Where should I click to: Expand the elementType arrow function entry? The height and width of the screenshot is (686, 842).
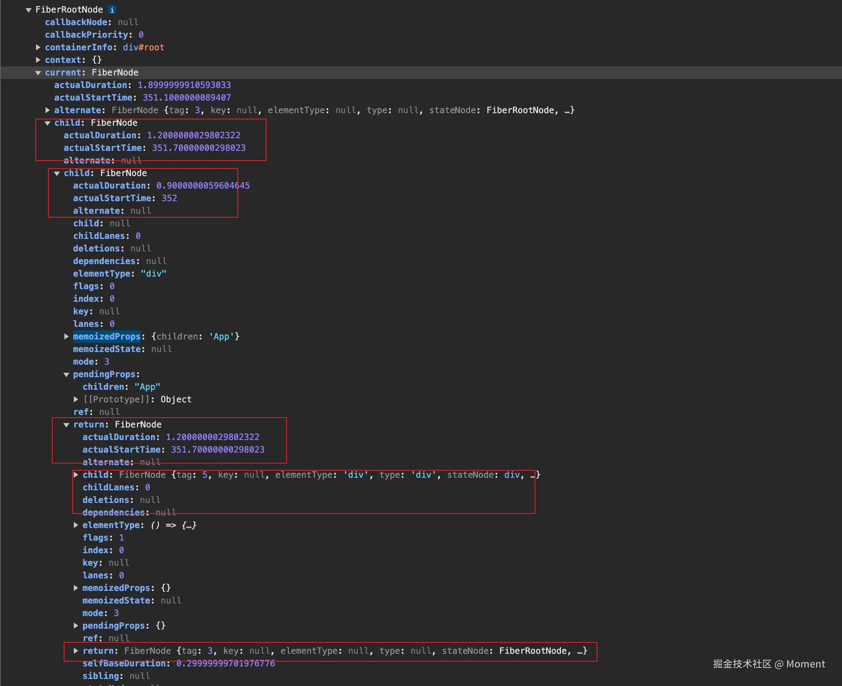point(76,525)
